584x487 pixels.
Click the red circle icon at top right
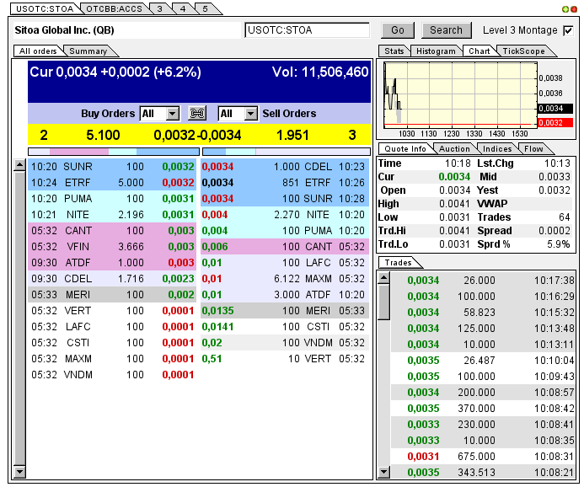[x=574, y=9]
